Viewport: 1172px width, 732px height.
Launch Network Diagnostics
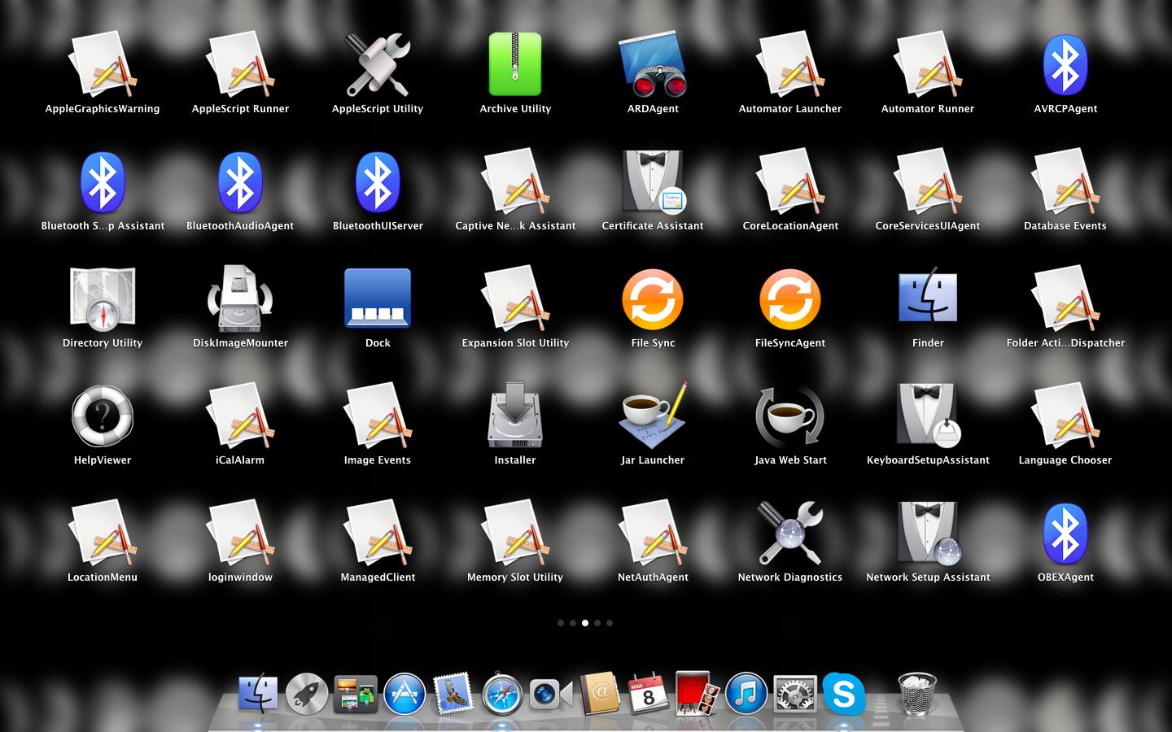point(790,533)
